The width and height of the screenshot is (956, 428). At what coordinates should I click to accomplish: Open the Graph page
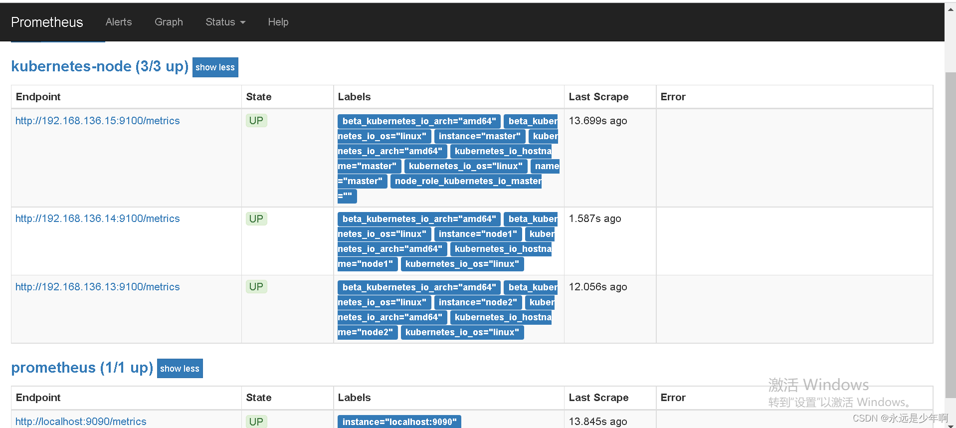(x=169, y=22)
